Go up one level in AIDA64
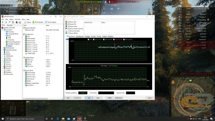Image resolution: width=215 pixels, height=121 pixels. point(10,22)
